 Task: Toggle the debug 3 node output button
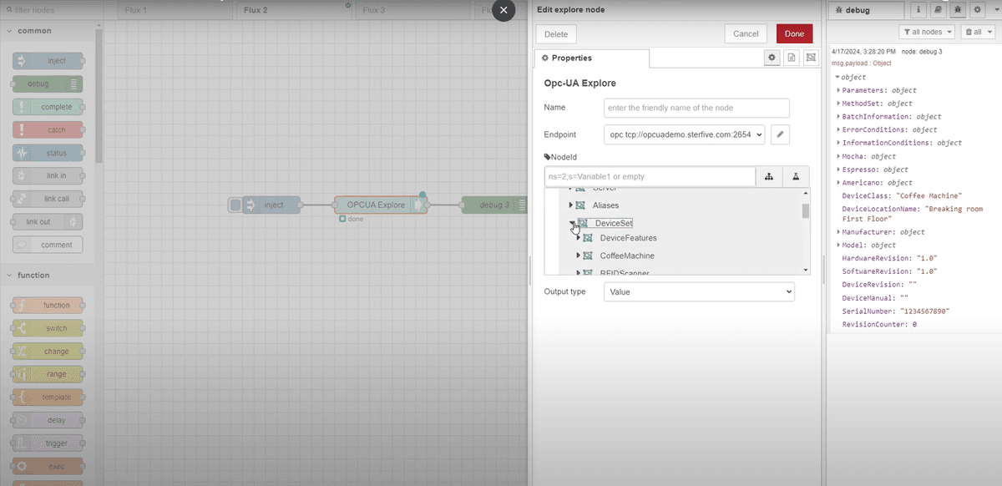(x=526, y=205)
